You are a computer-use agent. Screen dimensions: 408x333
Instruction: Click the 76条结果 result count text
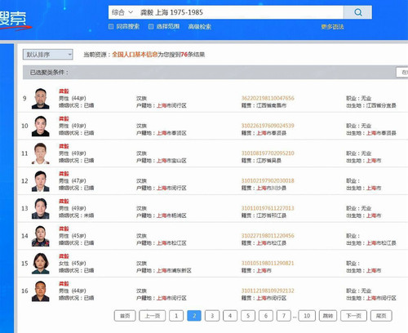tap(193, 55)
